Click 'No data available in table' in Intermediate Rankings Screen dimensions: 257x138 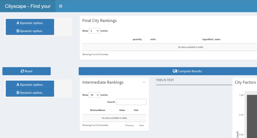[114, 118]
